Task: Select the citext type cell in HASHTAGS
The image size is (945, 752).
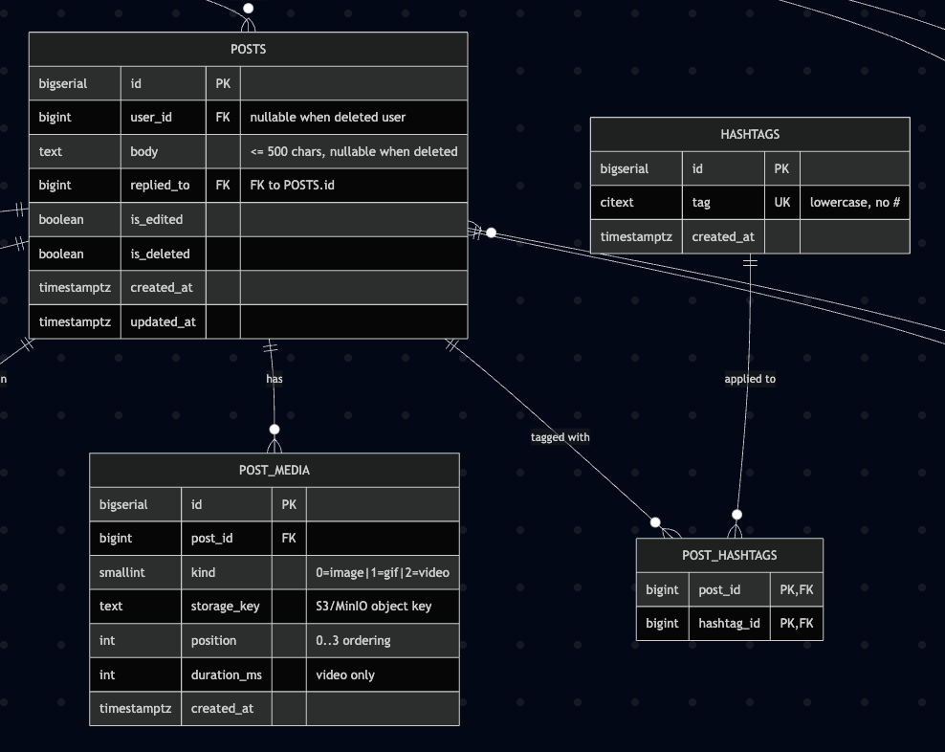Action: point(636,202)
